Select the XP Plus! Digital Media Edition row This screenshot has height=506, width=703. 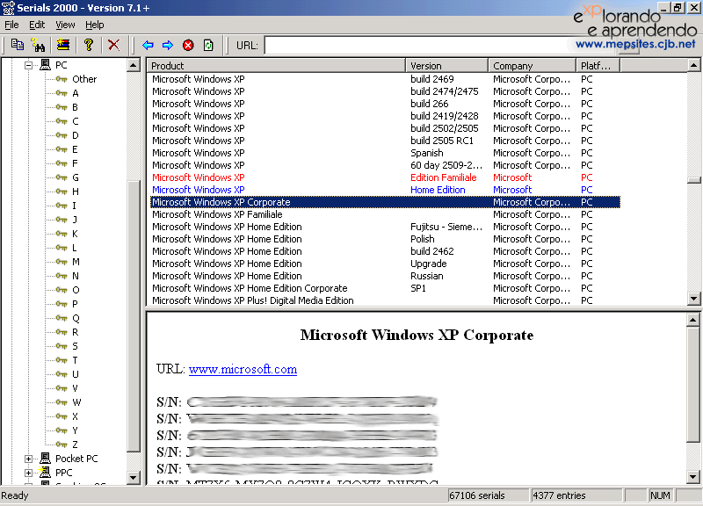(385, 300)
